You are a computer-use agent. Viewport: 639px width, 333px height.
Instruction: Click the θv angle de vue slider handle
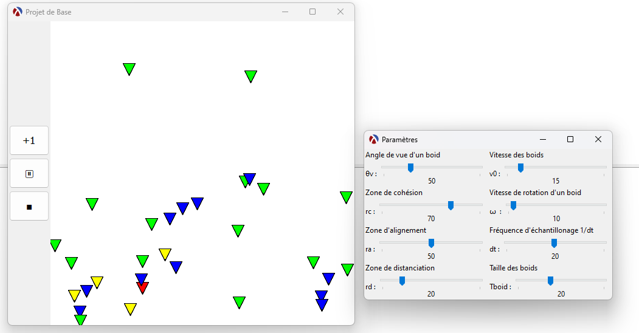[410, 168]
